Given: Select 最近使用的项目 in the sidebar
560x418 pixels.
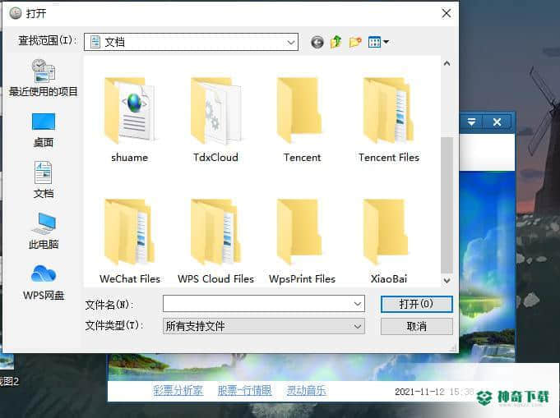Looking at the screenshot, I should 44,78.
